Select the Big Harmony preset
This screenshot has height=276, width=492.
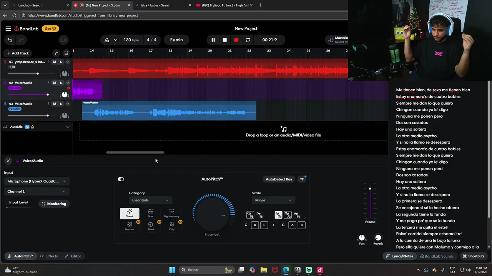pyautogui.click(x=171, y=214)
